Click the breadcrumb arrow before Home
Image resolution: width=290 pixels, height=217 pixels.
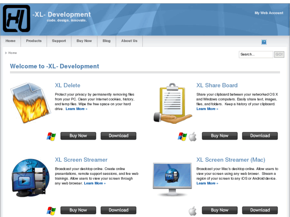tap(6, 53)
